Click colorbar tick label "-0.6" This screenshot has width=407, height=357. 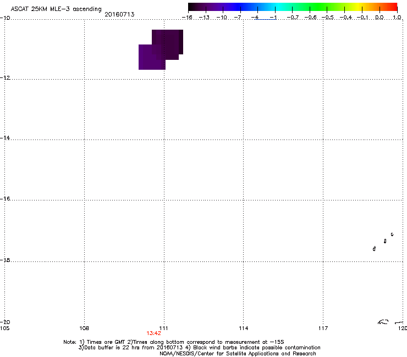click(310, 18)
